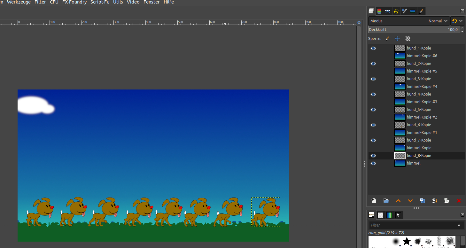Screen dimensions: 466x248
Task: Hide the hund_1-Kopie layer
Action: tap(373, 48)
